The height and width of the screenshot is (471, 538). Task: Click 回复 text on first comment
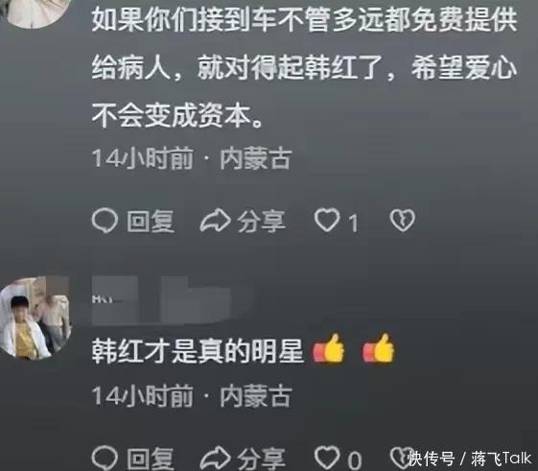[x=151, y=221]
